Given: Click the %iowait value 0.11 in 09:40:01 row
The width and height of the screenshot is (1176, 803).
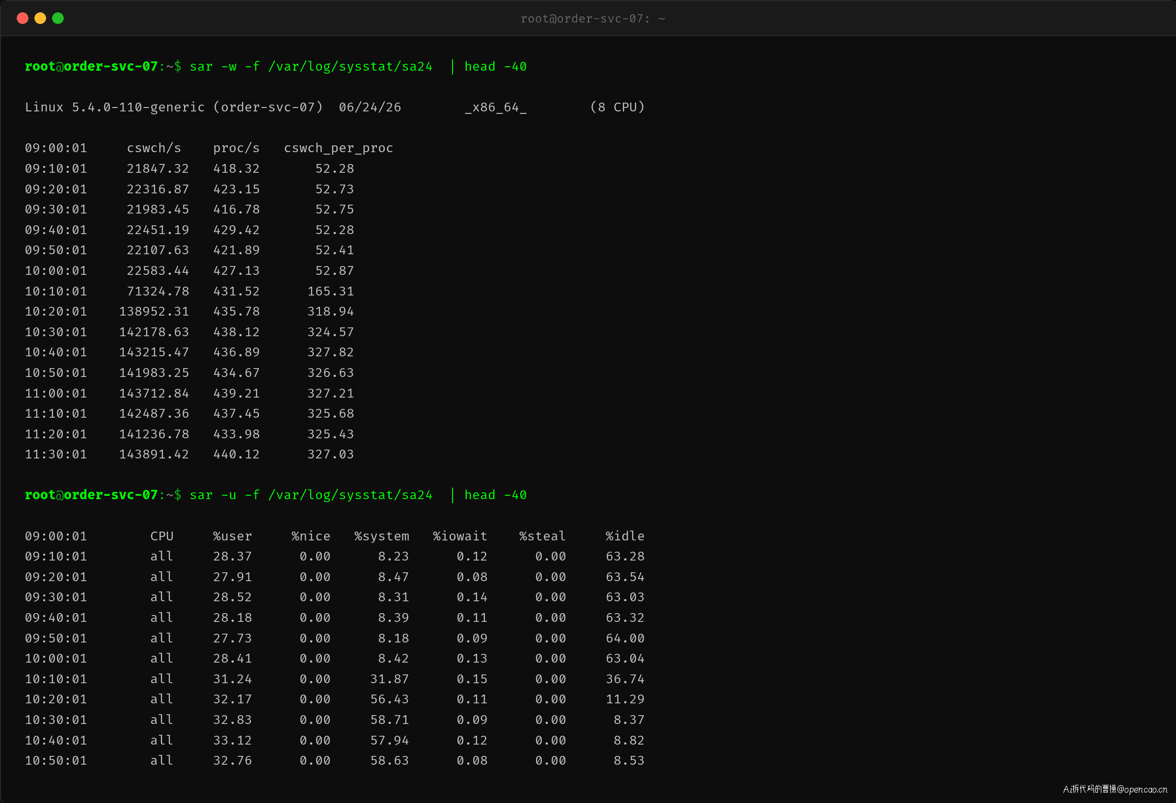Looking at the screenshot, I should point(472,618).
